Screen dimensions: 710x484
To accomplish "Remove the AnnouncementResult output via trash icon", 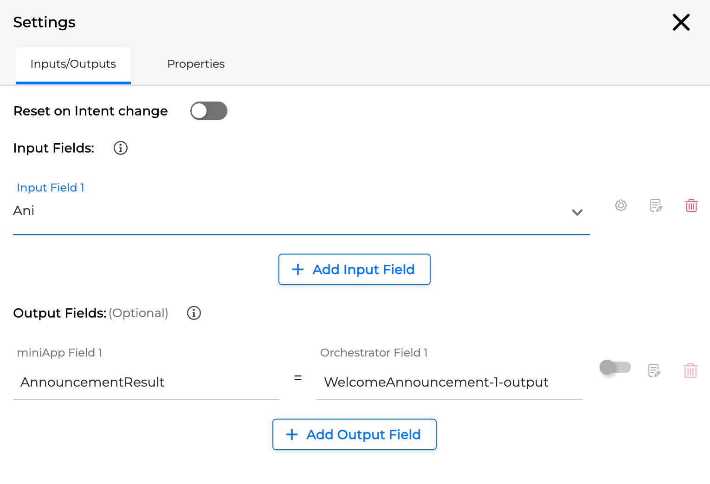I will (x=690, y=370).
